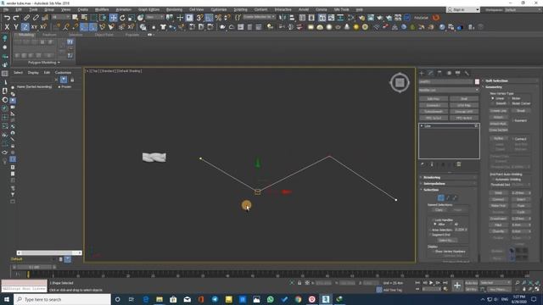
Task: Select the Segment sub-object level icon
Action: tap(448, 197)
